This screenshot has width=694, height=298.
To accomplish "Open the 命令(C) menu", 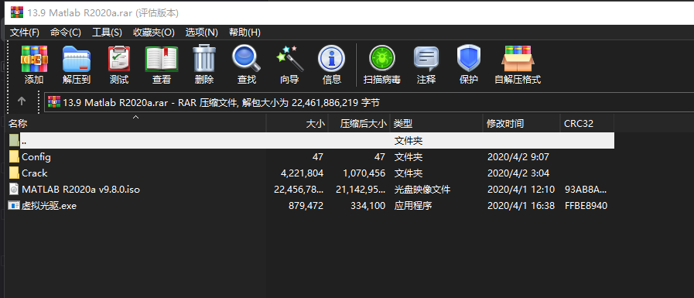I will coord(66,33).
